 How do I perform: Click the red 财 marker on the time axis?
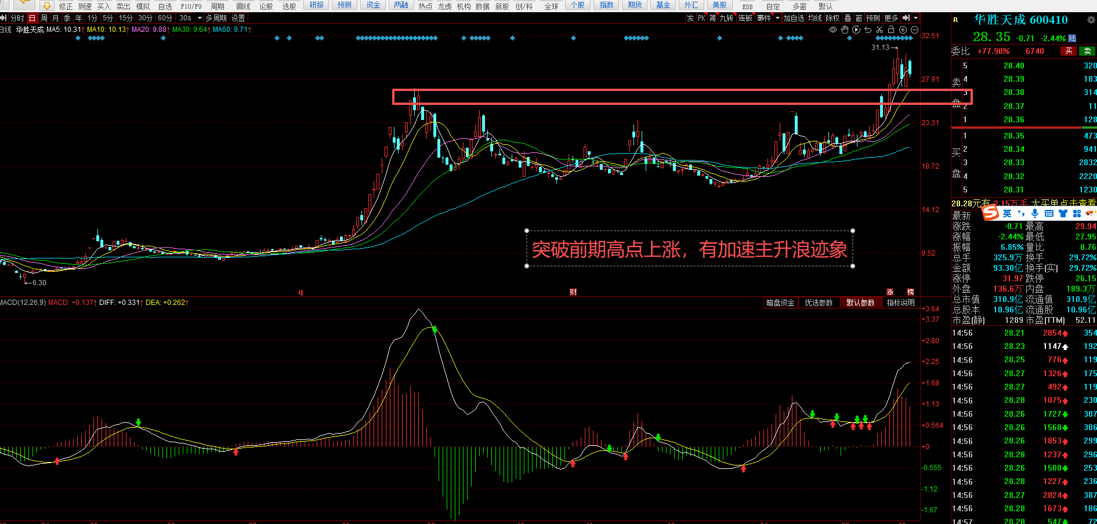[573, 292]
